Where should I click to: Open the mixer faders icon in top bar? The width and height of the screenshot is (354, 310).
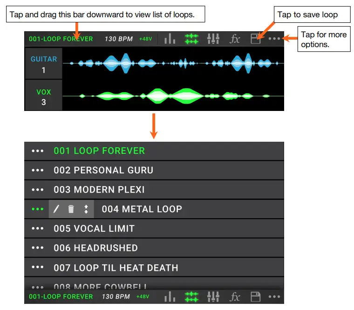(213, 39)
